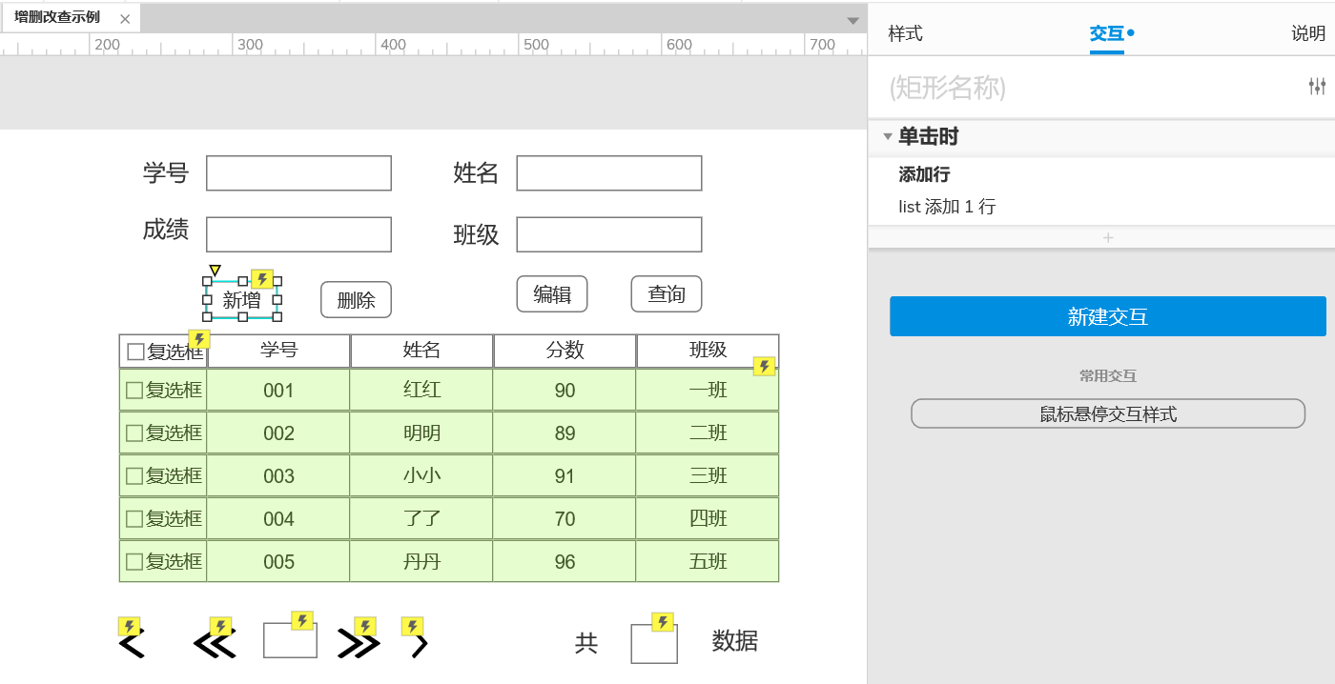Click the double left arrow pager icon
1335x684 pixels.
[215, 645]
